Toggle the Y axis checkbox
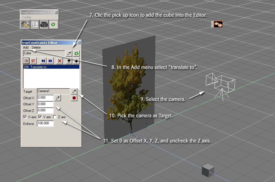Image resolution: width=275 pixels, height=182 pixels. pyautogui.click(x=40, y=117)
